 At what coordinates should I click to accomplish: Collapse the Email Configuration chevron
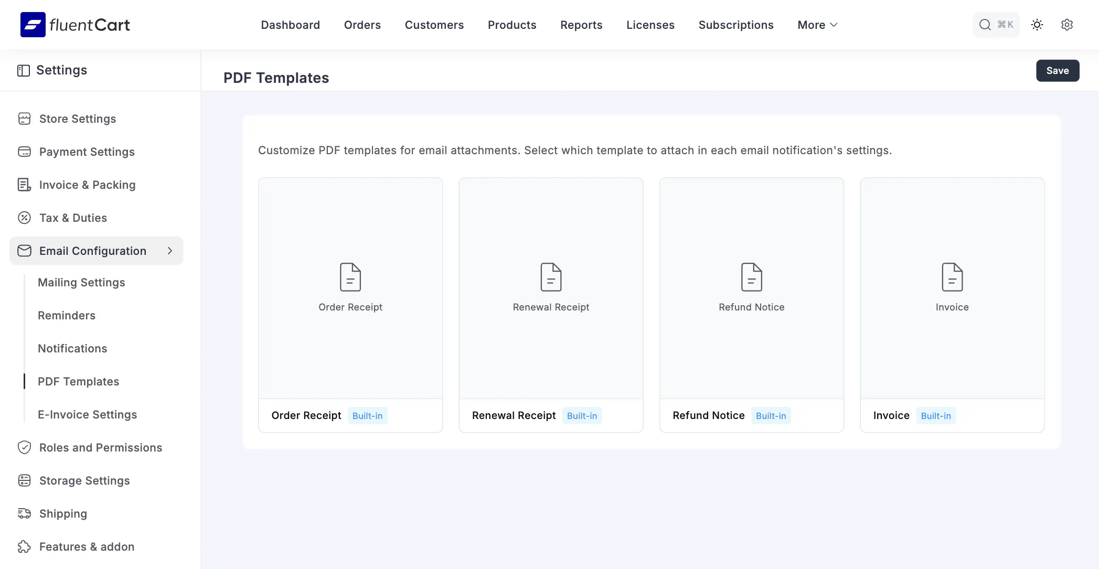pos(169,251)
